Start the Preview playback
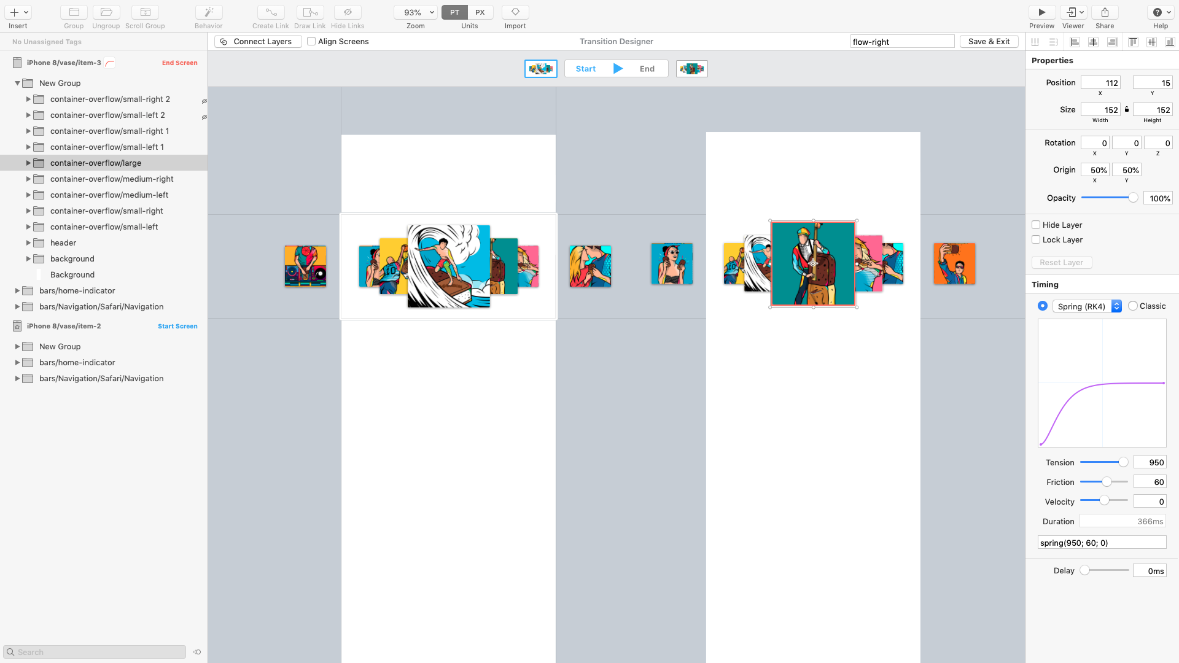1179x663 pixels. (x=1042, y=12)
